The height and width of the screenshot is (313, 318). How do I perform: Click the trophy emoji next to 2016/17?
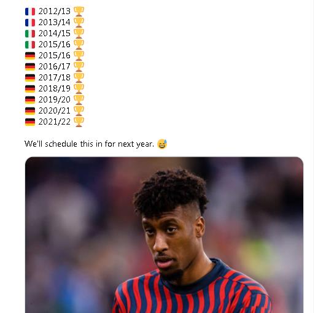(79, 66)
